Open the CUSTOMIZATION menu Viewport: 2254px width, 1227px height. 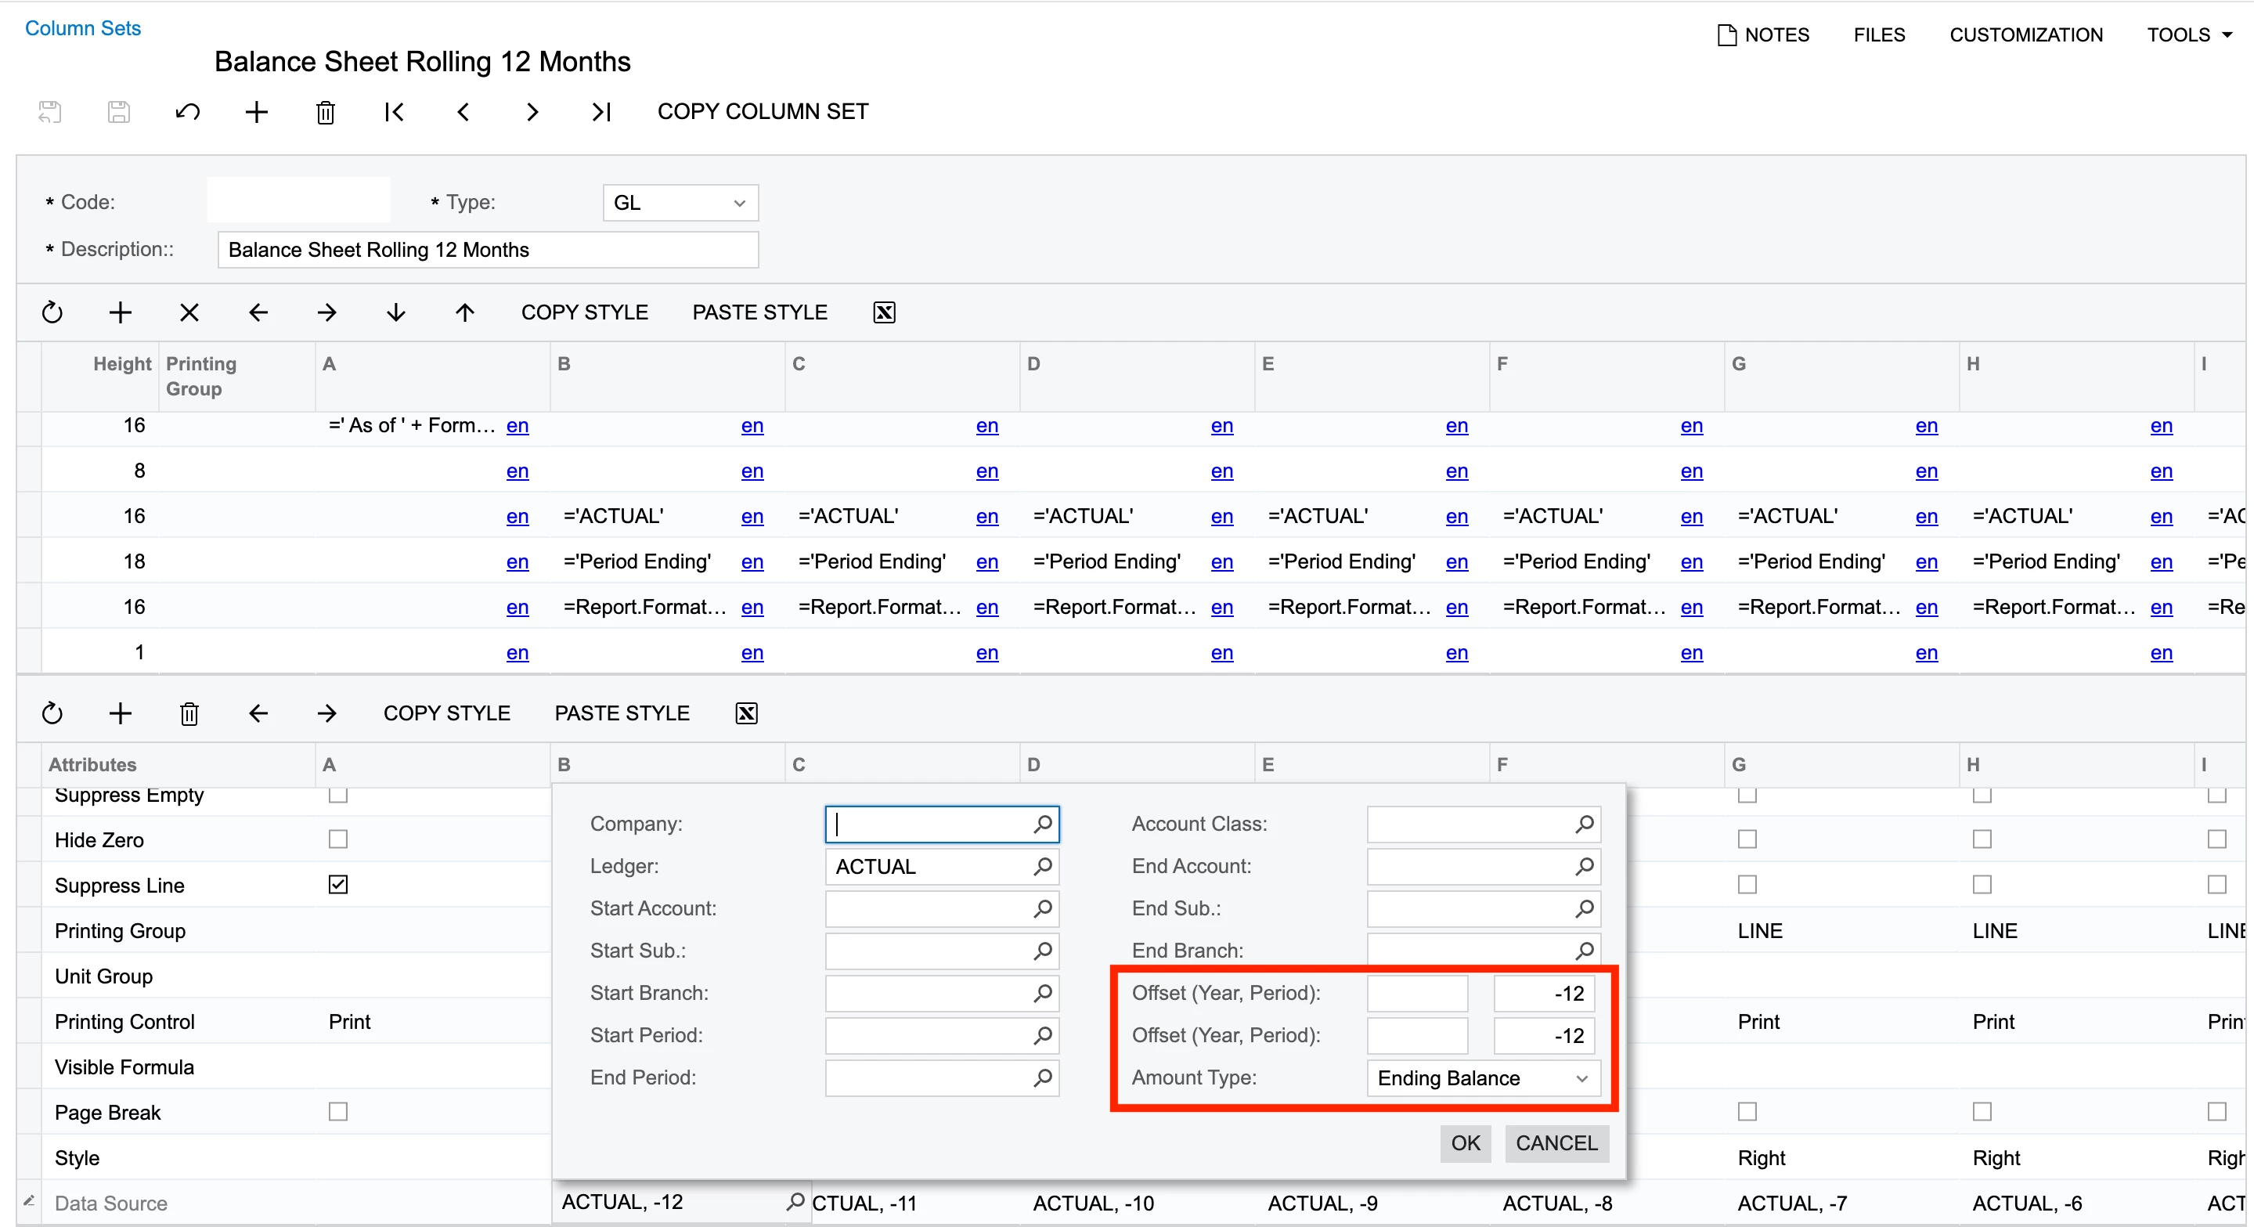2025,35
